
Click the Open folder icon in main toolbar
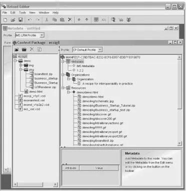point(13,20)
